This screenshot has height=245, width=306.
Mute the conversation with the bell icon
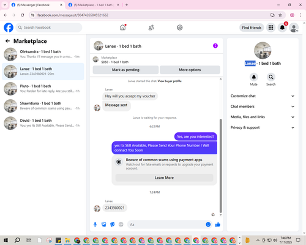pyautogui.click(x=254, y=77)
